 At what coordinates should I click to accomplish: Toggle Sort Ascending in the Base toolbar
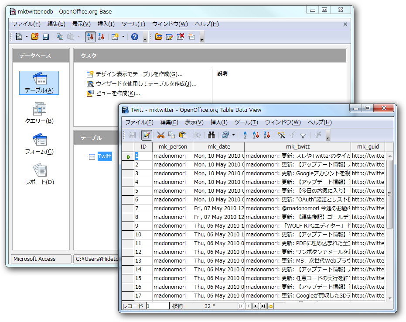(90, 37)
